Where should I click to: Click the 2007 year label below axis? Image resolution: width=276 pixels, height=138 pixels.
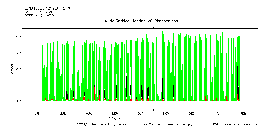click(x=115, y=119)
